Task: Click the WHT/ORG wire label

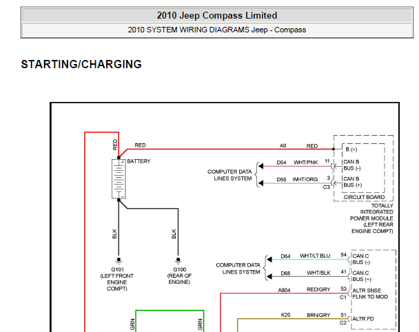Action: [305, 180]
